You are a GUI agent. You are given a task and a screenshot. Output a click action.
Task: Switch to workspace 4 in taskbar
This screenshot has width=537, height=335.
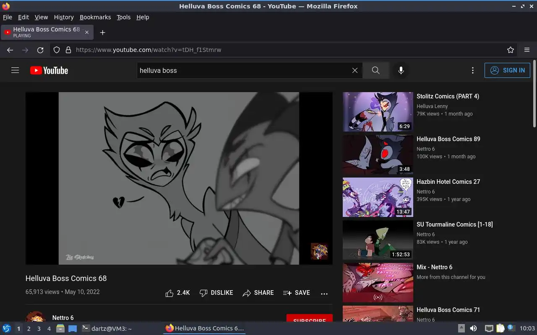pos(49,329)
